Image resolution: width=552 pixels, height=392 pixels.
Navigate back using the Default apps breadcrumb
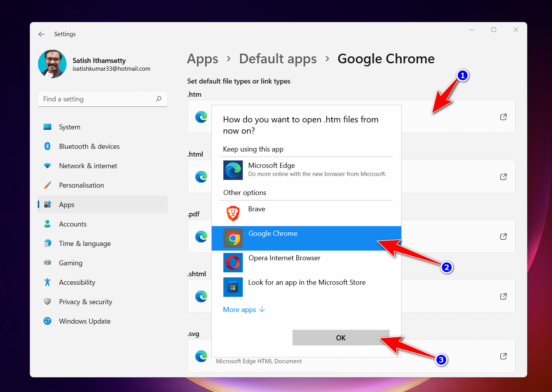278,59
